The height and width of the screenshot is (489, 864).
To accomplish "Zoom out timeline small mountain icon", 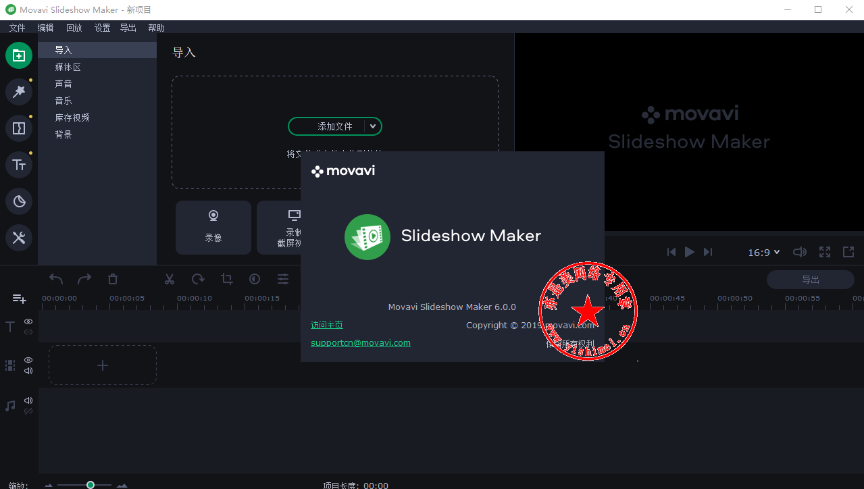I will tap(49, 485).
